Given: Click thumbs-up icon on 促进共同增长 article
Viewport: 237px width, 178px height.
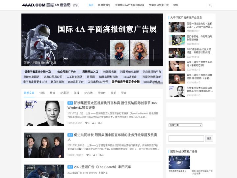Looking at the screenshot, I should pos(94,155).
